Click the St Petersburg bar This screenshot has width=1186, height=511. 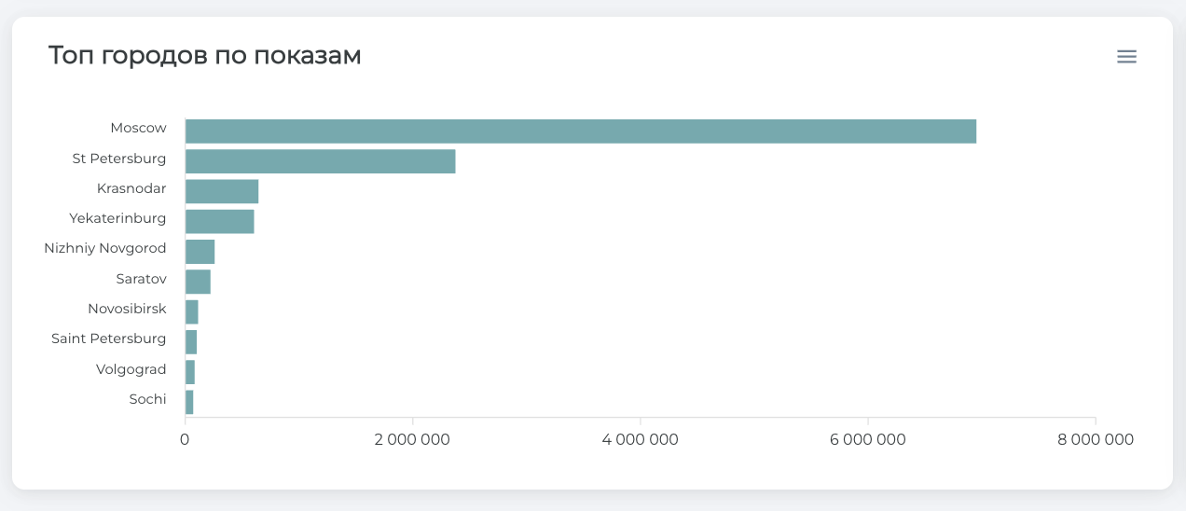pos(320,161)
